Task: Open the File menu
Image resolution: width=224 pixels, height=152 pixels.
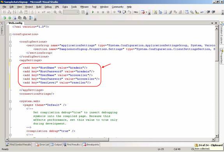Action: point(4,7)
